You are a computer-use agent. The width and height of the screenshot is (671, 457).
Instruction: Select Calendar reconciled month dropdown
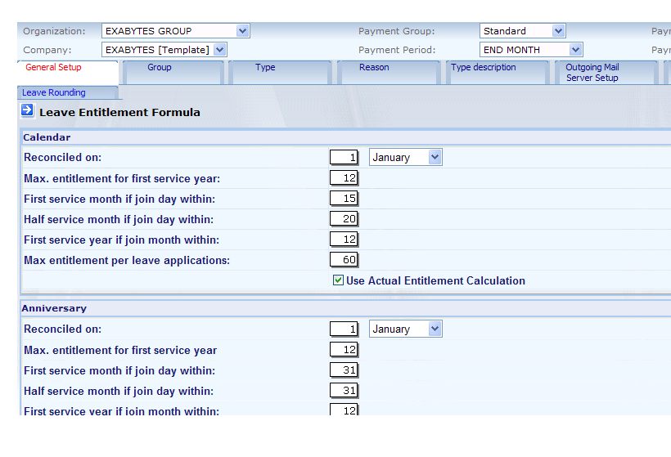[x=405, y=157]
